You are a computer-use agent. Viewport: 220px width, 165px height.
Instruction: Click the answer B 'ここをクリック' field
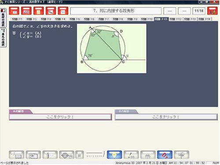coord(166,117)
